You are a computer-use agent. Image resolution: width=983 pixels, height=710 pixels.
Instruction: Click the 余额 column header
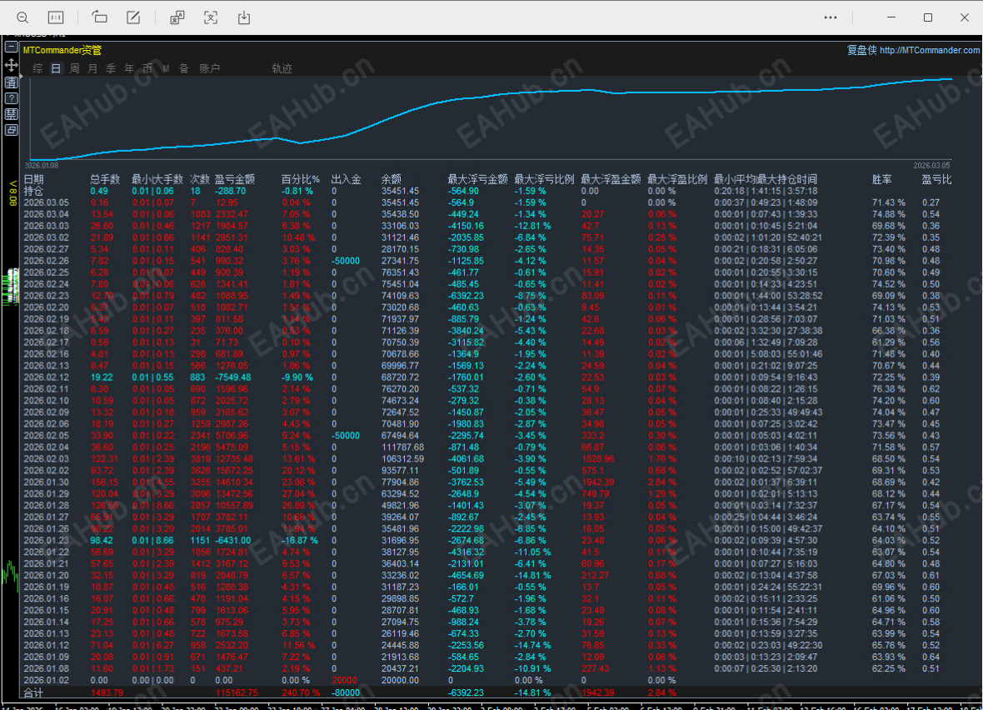(x=392, y=179)
